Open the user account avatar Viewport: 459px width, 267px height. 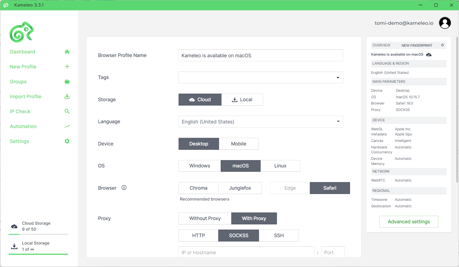[445, 23]
